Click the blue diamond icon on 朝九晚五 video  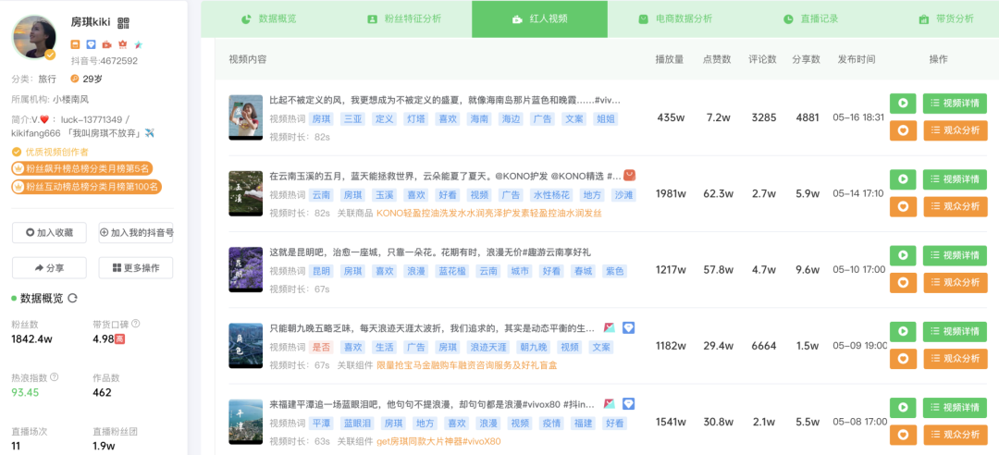629,327
